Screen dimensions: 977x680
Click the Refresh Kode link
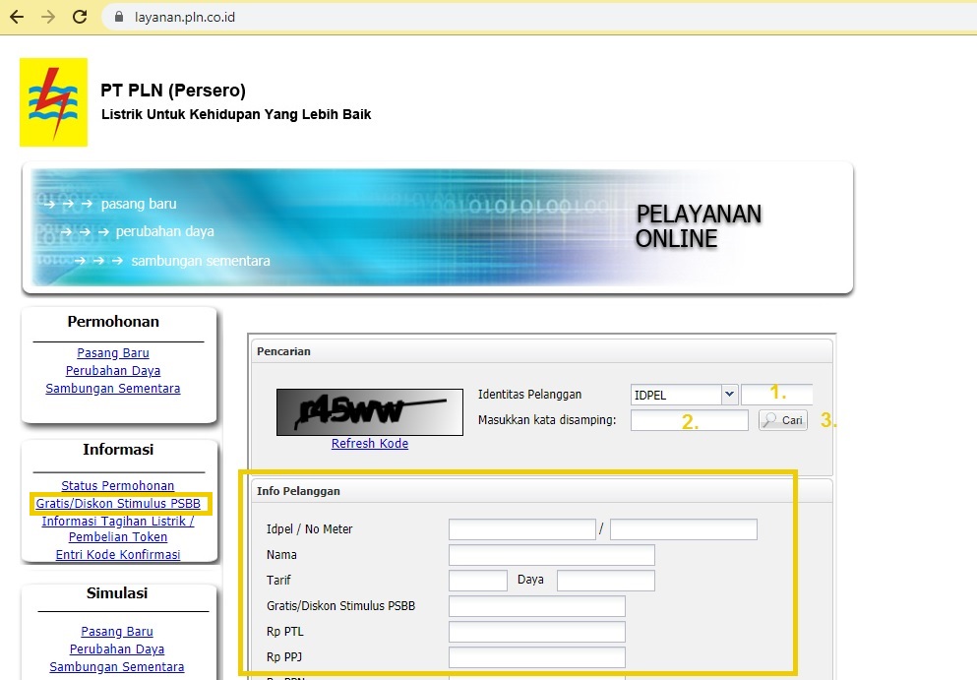(x=369, y=444)
